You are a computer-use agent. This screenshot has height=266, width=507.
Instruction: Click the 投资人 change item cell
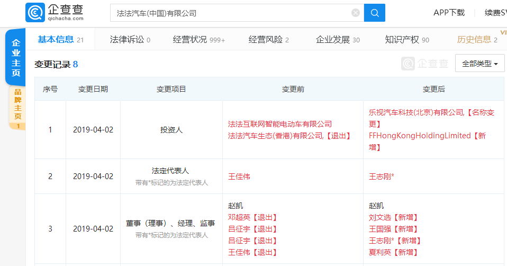171,130
